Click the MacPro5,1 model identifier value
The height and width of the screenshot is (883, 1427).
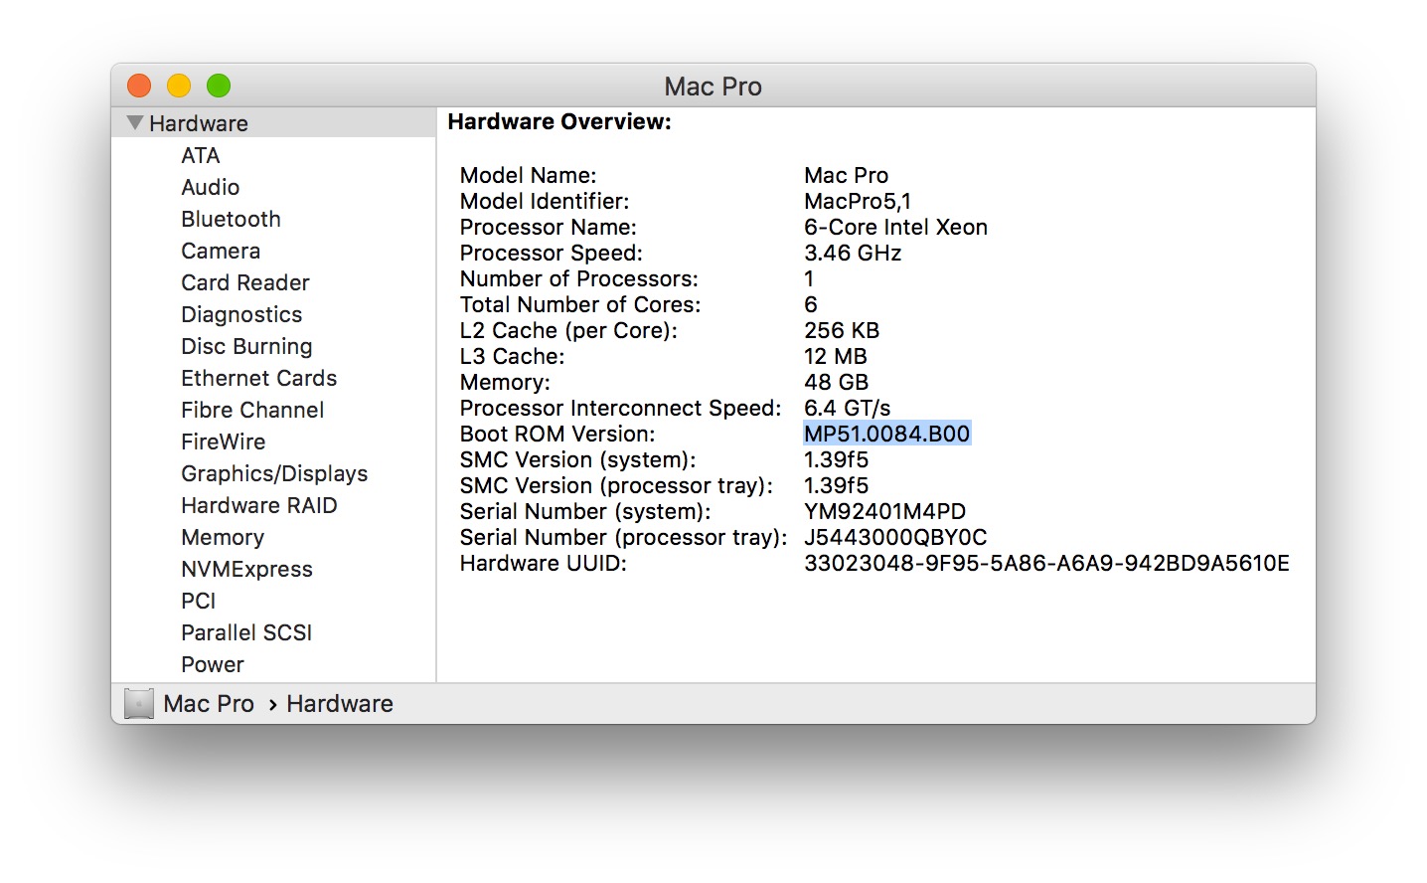pos(858,201)
